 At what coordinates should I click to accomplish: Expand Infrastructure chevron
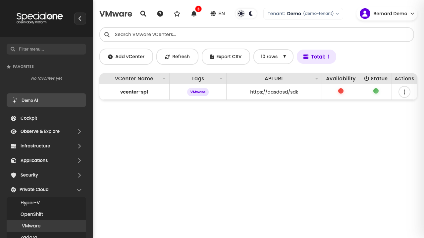[x=79, y=146]
